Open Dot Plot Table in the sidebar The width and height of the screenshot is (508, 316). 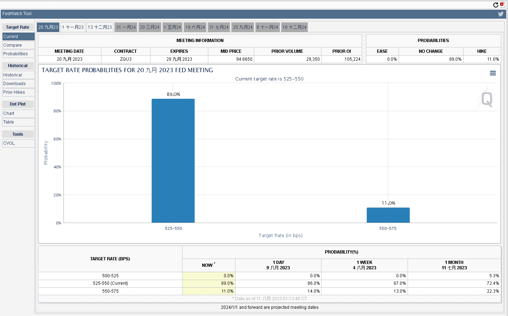point(18,122)
